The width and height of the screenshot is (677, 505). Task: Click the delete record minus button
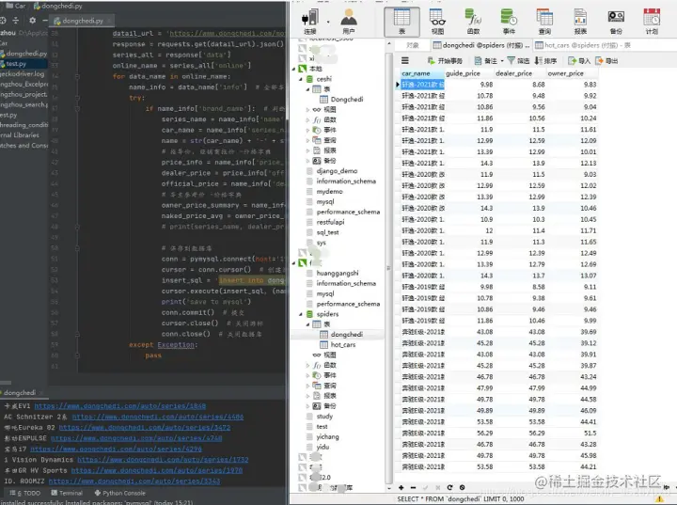(413, 487)
